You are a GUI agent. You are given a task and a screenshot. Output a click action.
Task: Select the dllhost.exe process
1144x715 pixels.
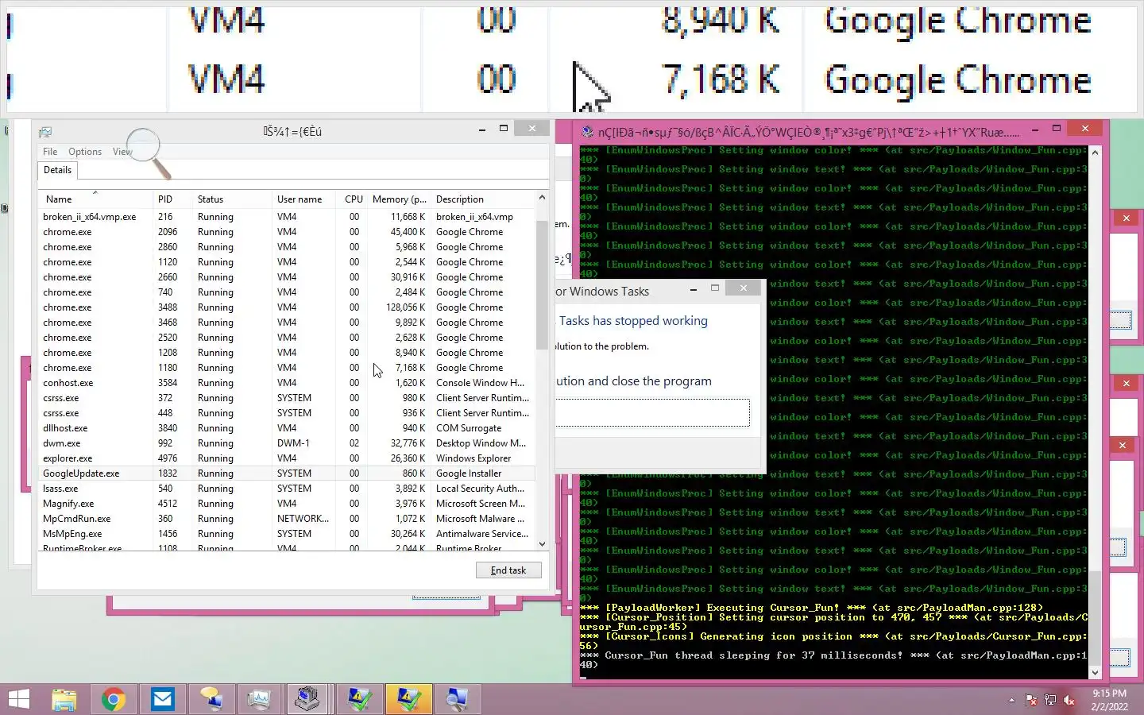[286, 428]
